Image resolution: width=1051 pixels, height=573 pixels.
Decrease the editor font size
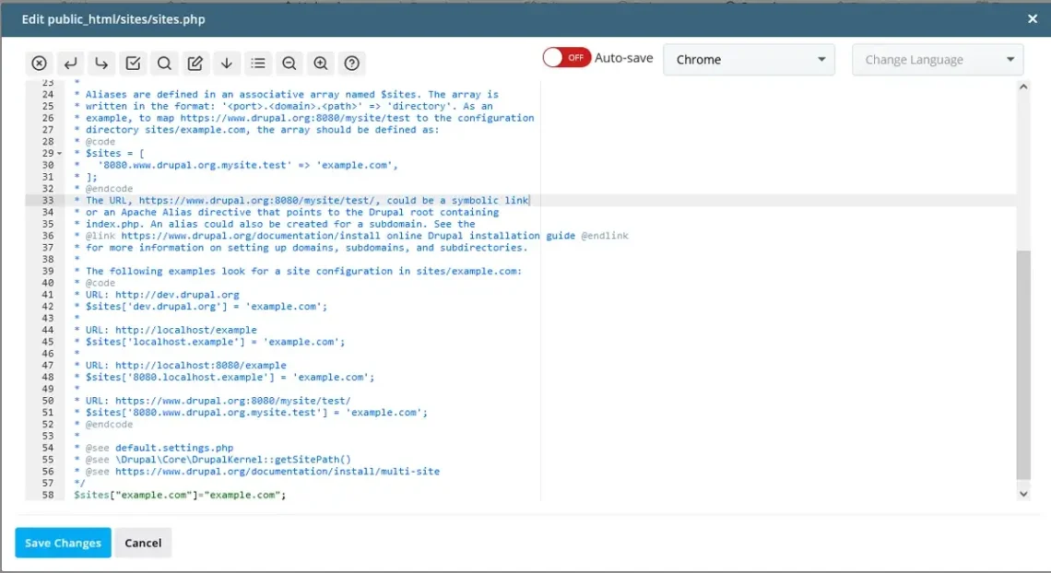289,63
